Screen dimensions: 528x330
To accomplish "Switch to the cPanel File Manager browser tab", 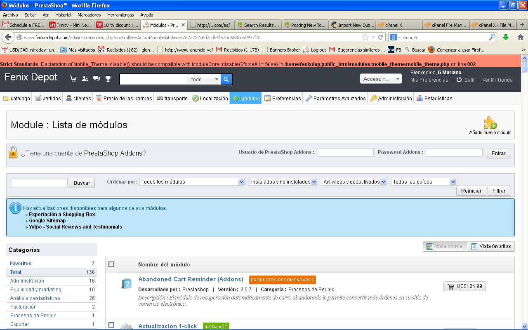I will (x=446, y=25).
